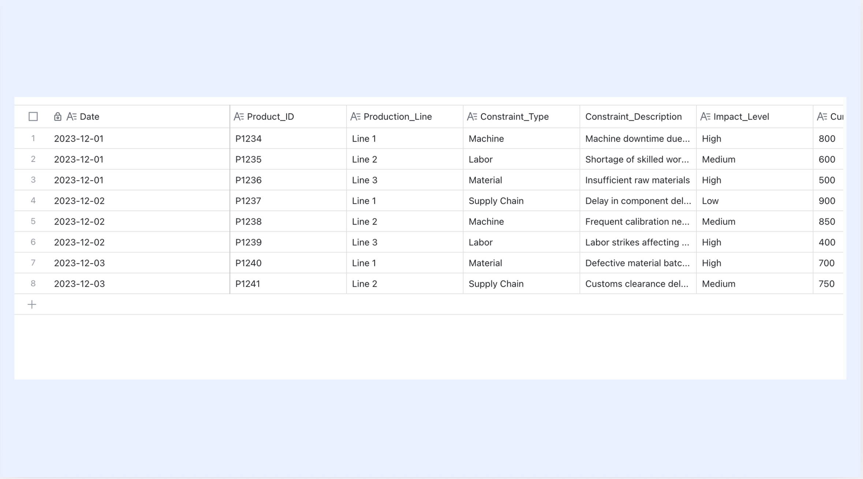Click the text-type icon of Impact_Level column
Screen dimensions: 863x479
[705, 117]
